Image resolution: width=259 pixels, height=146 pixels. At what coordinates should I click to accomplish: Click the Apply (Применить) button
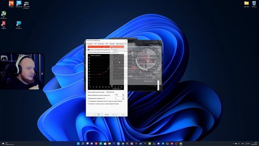pos(115,114)
